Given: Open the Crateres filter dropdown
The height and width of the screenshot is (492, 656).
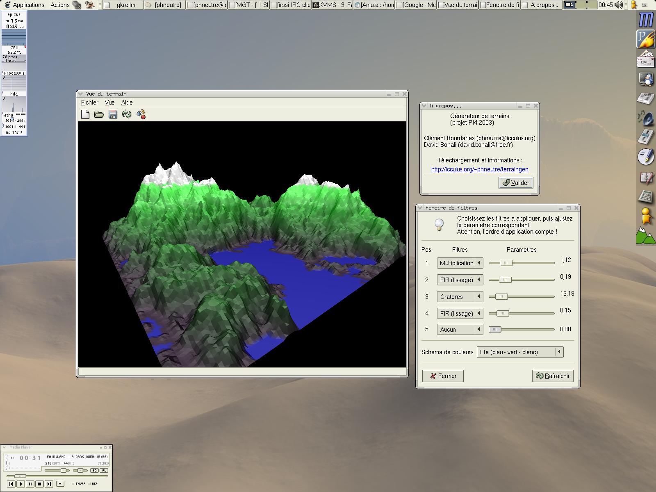Looking at the screenshot, I should (x=460, y=297).
